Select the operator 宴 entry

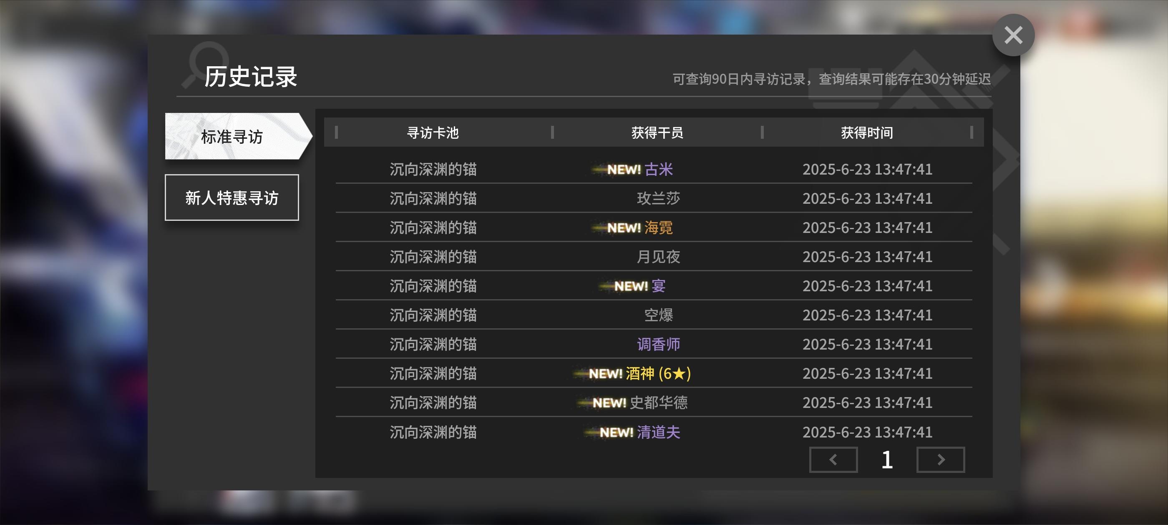[x=658, y=286]
